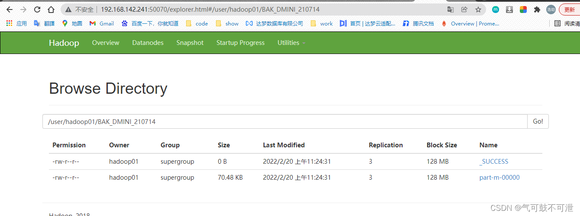Click the _SUCCESS row permission -rw-r--r--
Image resolution: width=580 pixels, height=216 pixels.
(x=66, y=162)
